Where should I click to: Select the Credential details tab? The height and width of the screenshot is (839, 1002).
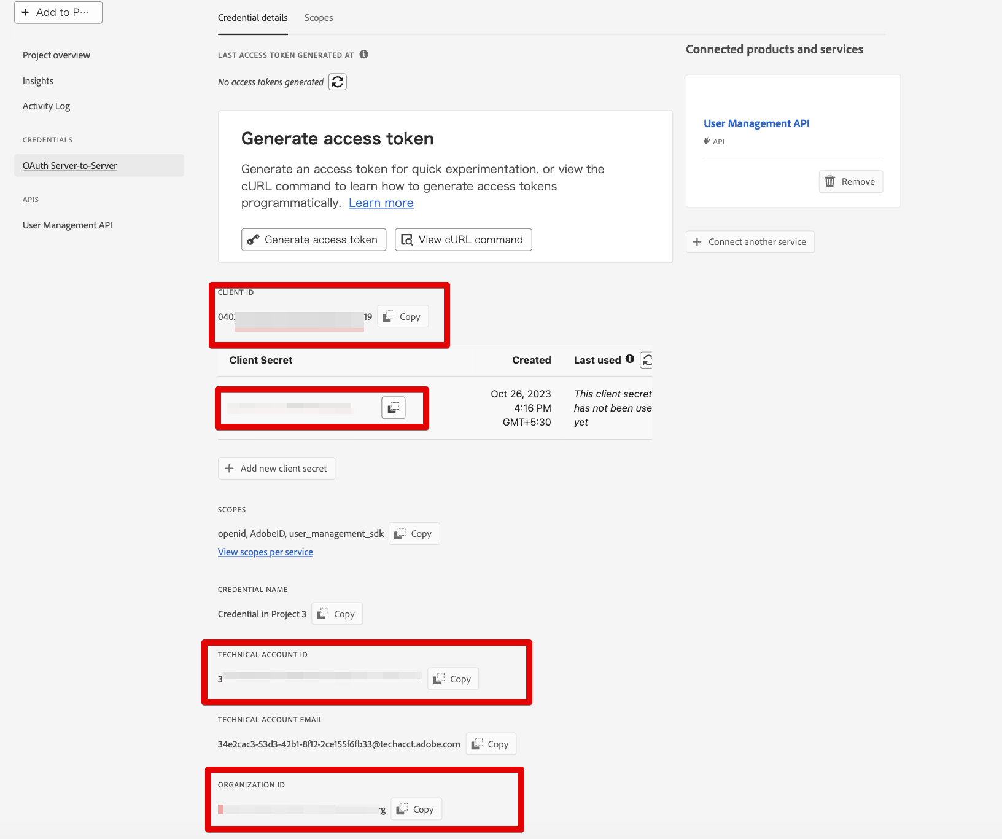pos(253,18)
